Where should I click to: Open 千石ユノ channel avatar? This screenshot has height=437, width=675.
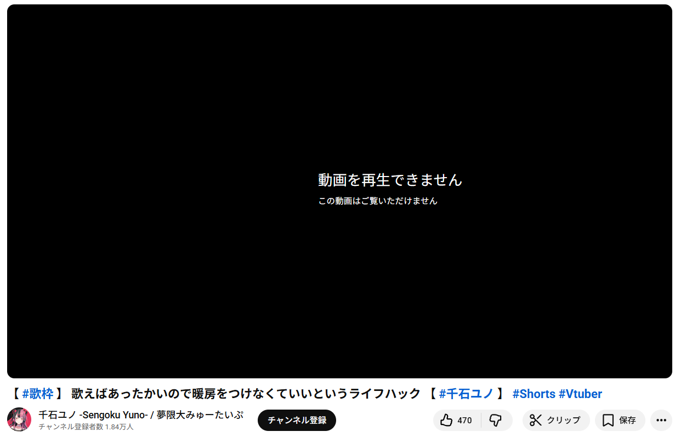pyautogui.click(x=19, y=419)
